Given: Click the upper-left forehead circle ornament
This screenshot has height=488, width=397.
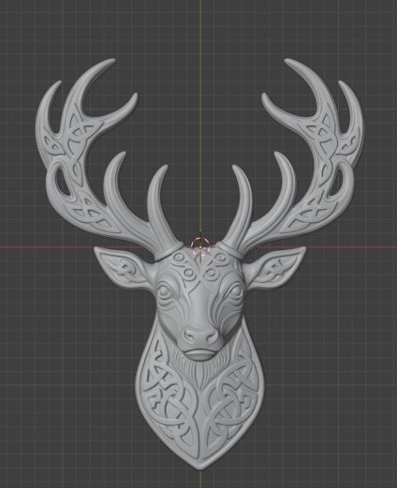Looking at the screenshot, I should [x=179, y=258].
